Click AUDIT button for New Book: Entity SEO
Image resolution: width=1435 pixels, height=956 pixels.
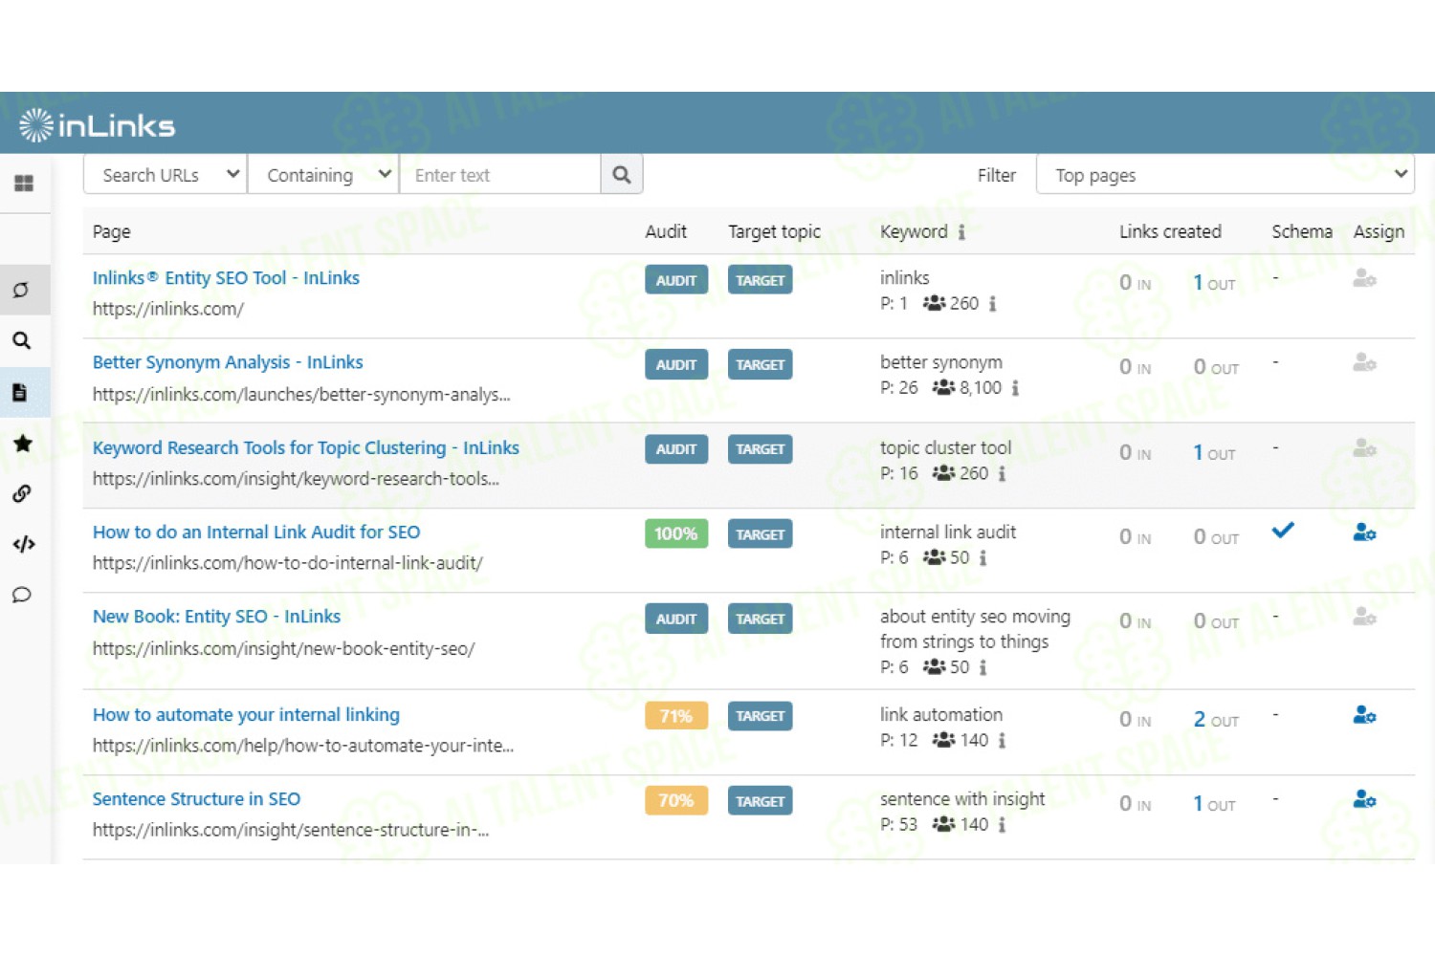pos(676,619)
